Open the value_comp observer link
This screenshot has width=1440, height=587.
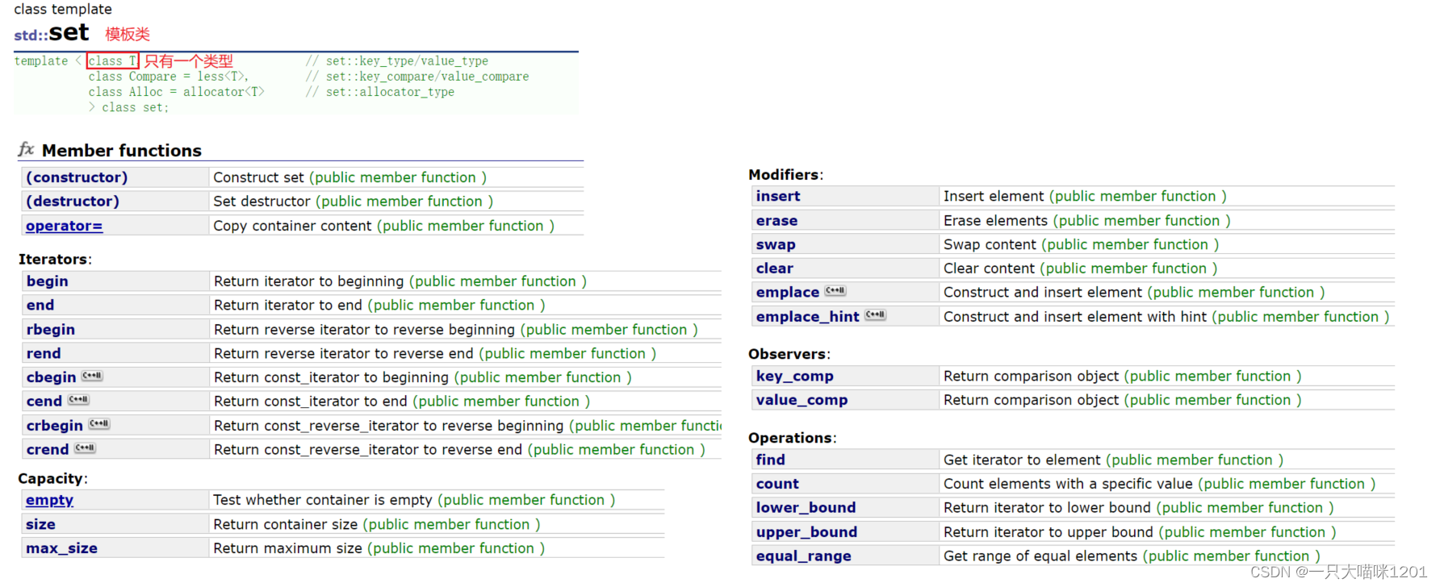point(802,400)
